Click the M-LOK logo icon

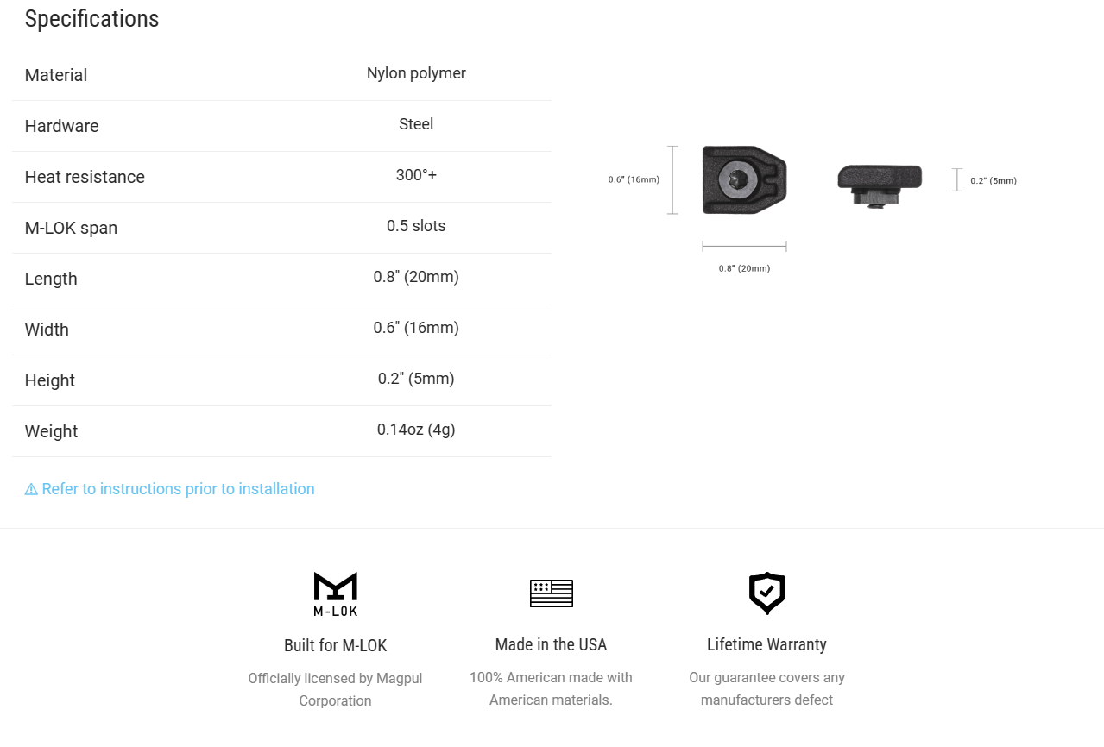tap(335, 593)
